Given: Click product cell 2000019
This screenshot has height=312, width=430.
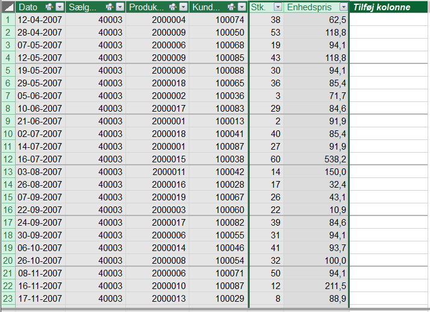Looking at the screenshot, I should [x=157, y=197].
